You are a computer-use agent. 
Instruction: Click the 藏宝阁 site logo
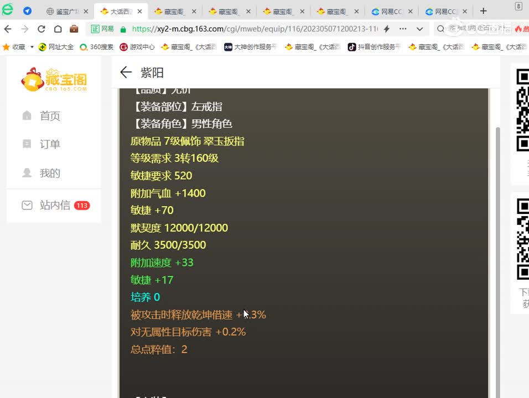(x=54, y=80)
